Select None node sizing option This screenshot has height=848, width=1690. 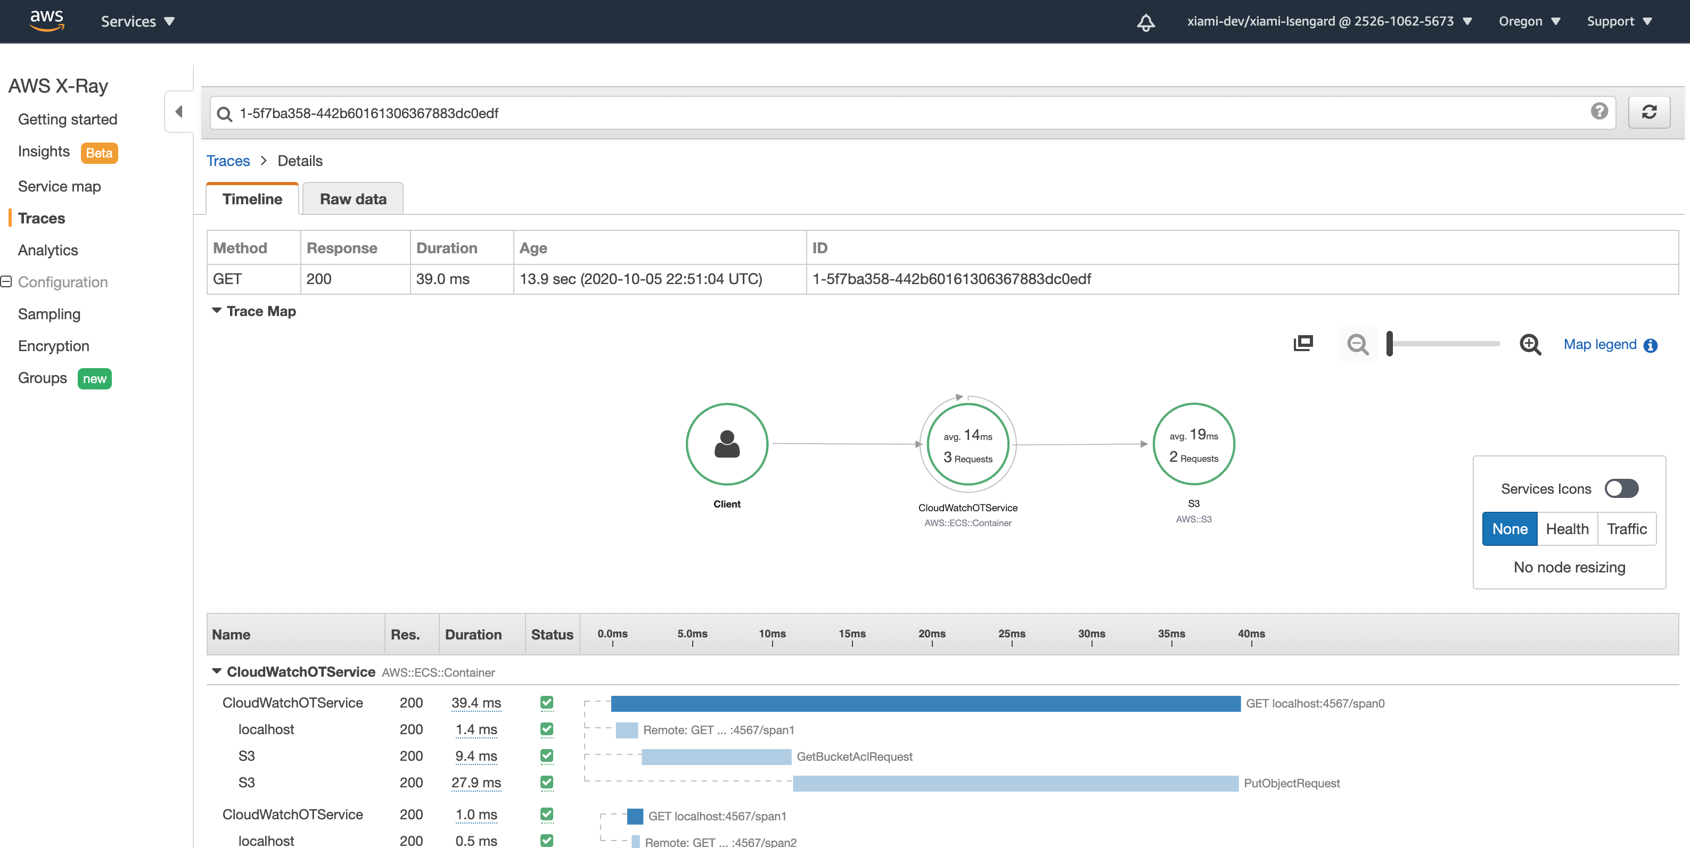[x=1509, y=529]
